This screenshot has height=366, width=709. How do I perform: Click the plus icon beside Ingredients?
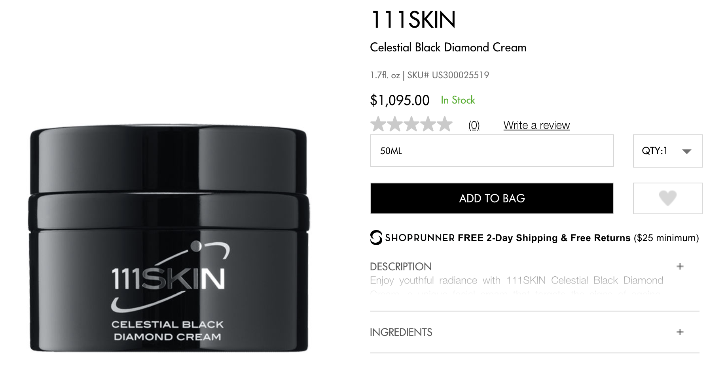click(680, 332)
